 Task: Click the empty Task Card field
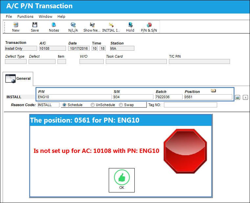point(136,61)
